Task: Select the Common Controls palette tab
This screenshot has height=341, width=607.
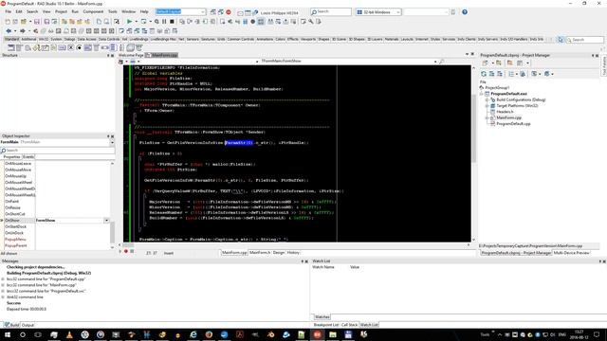Action: 240,40
